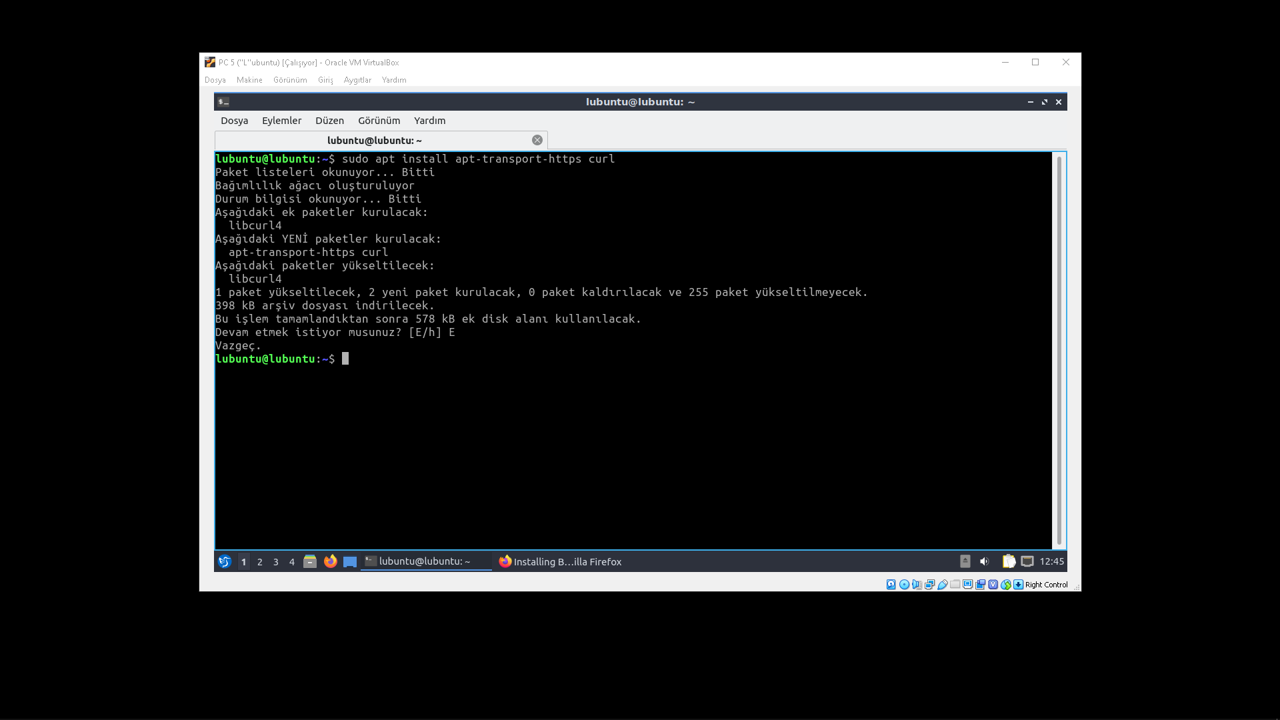Click VirtualBox hard disk activity icon

891,585
